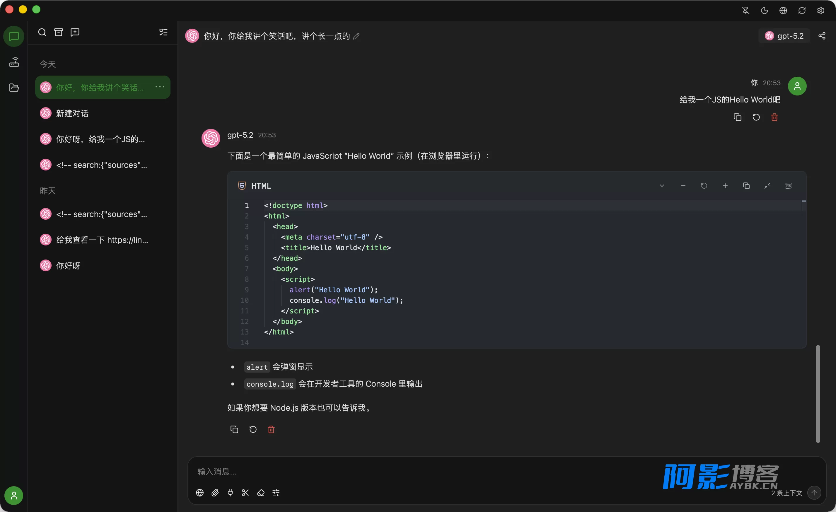Click the user avatar beside the message
This screenshot has width=836, height=512.
click(797, 86)
